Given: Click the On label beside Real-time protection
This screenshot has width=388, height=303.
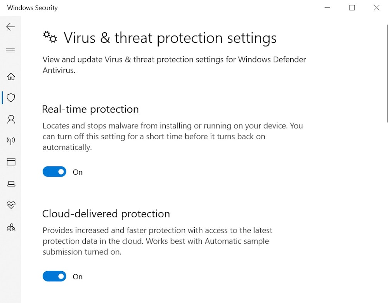Looking at the screenshot, I should point(77,172).
